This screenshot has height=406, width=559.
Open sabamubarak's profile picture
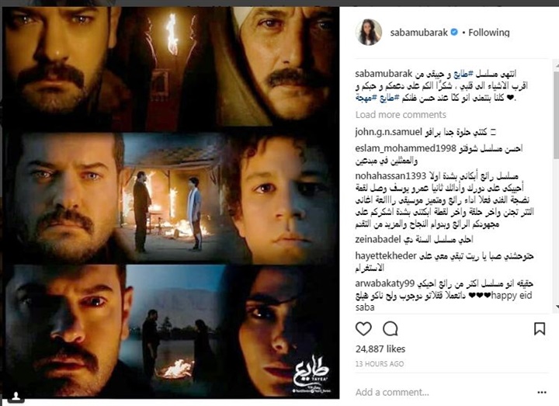(368, 33)
